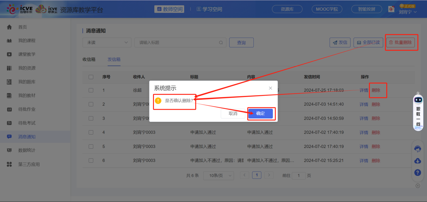This screenshot has width=427, height=202.
Task: Switch to 收信箱 tab
Action: (89, 59)
